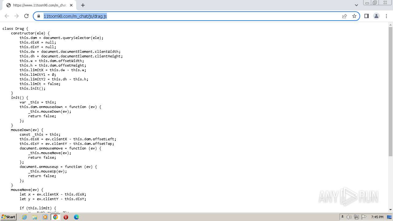This screenshot has height=221, width=393.
Task: Click 'this.dom = document.querySelector(ele);' line
Action: click(61, 38)
